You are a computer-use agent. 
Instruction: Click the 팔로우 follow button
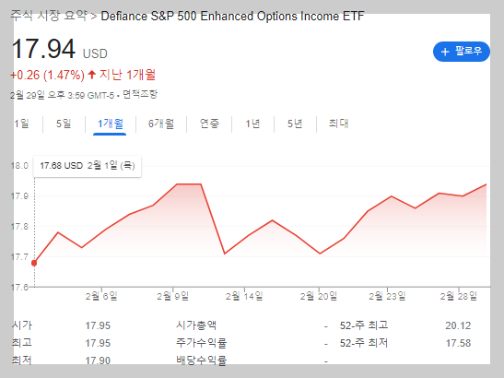coord(462,52)
